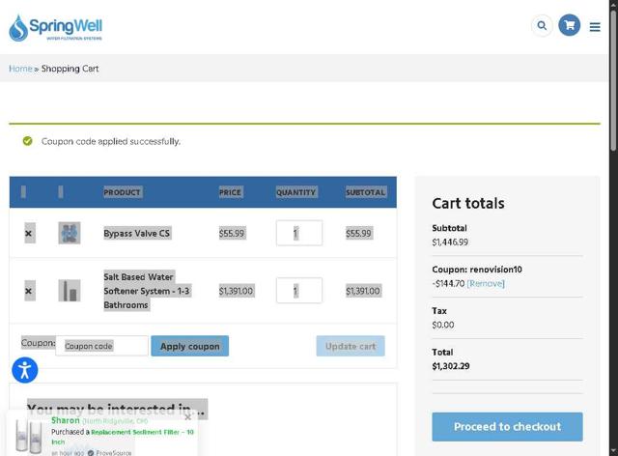Remove Salt Based Water Softener from cart
Image resolution: width=618 pixels, height=456 pixels.
(29, 291)
